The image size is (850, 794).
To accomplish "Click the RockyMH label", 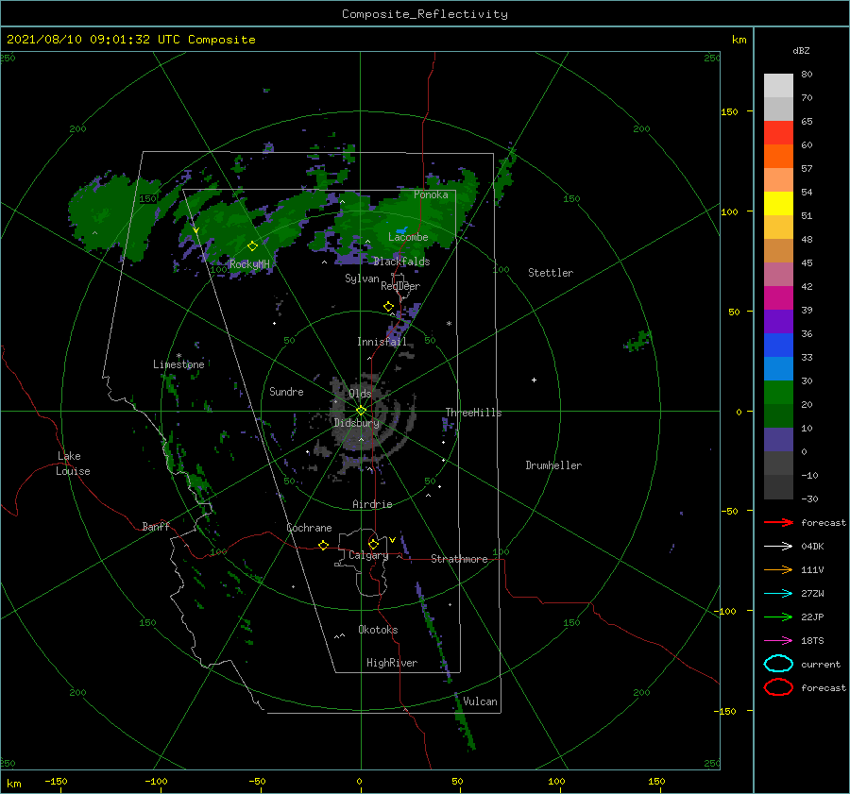I will pos(249,264).
